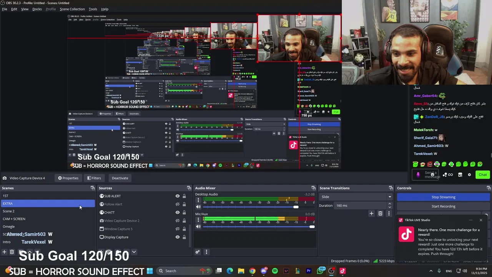Viewport: 492px width, 277px height.
Task: Open the Edit menu
Action: pyautogui.click(x=14, y=9)
